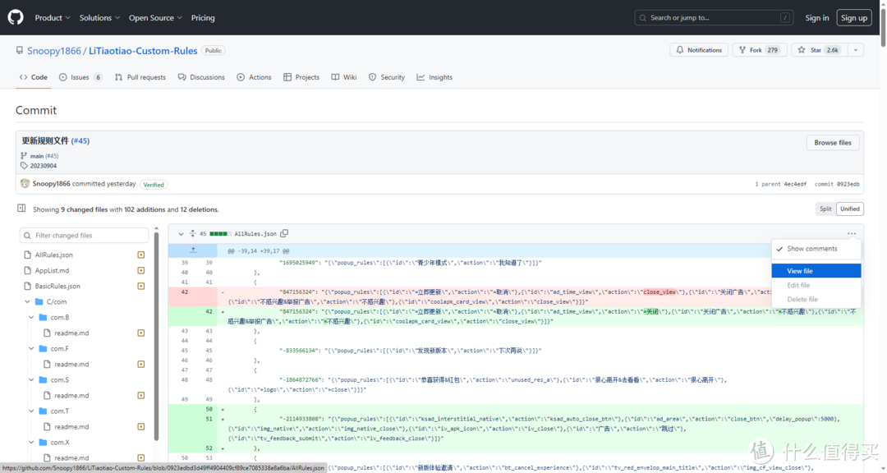887x473 pixels.
Task: Click the Browse files button
Action: 832,143
